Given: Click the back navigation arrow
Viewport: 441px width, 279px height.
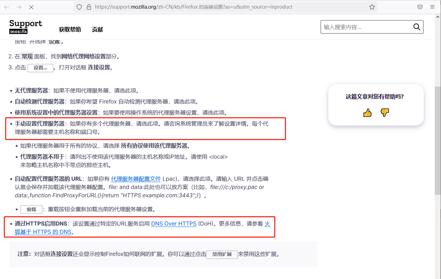Looking at the screenshot, I should [7, 7].
